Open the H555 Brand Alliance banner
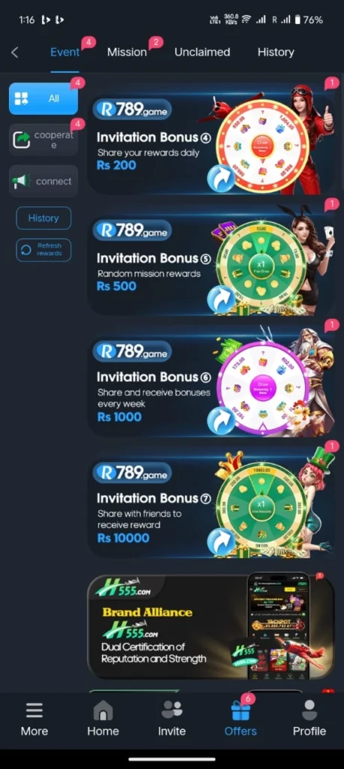344x769 pixels. tap(211, 626)
